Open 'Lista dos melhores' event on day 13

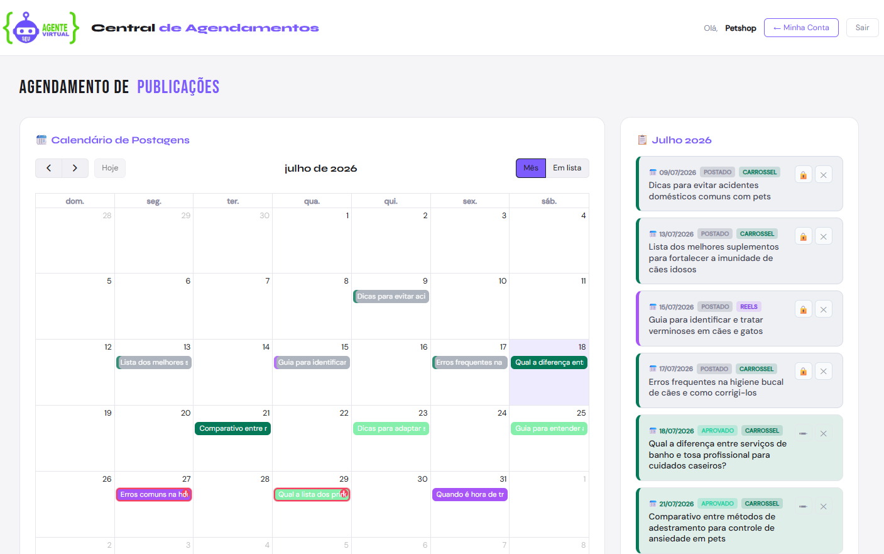point(154,362)
